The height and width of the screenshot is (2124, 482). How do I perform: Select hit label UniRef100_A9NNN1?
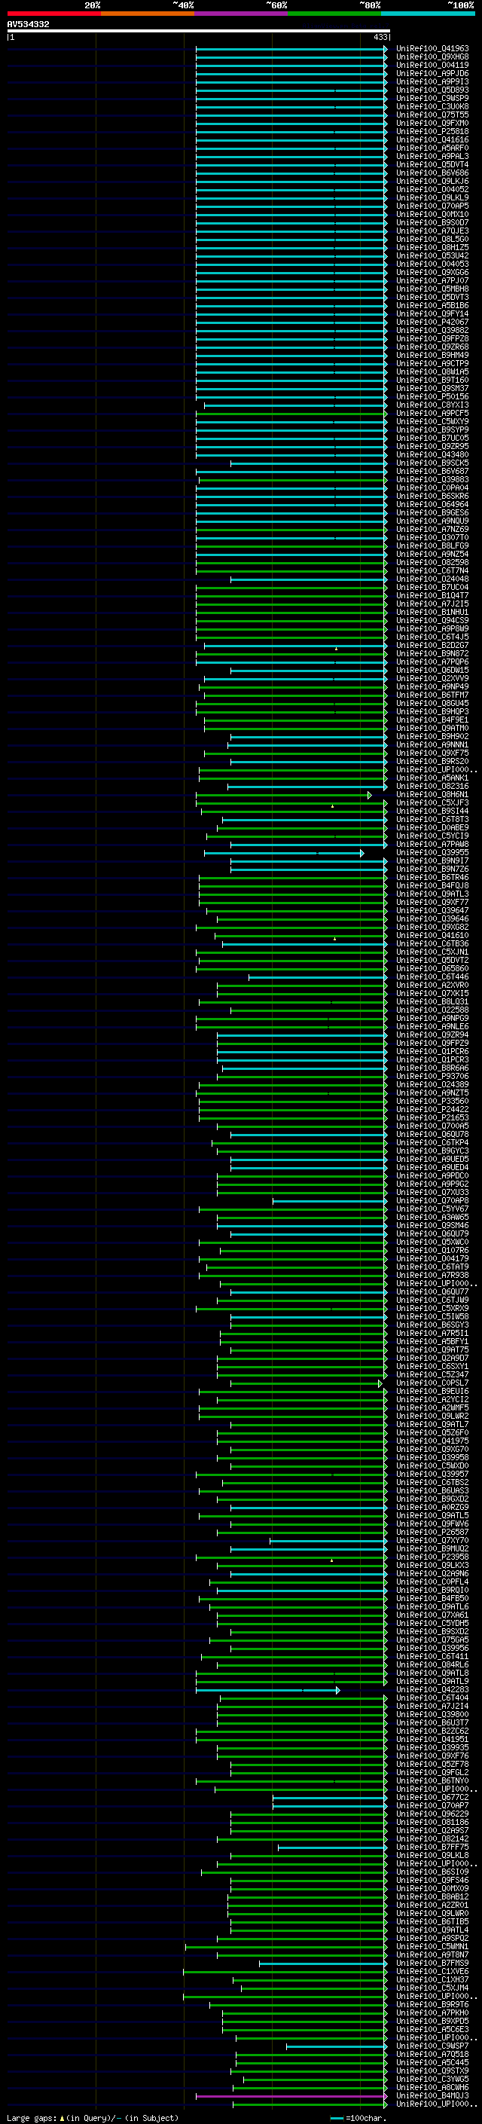[x=432, y=744]
